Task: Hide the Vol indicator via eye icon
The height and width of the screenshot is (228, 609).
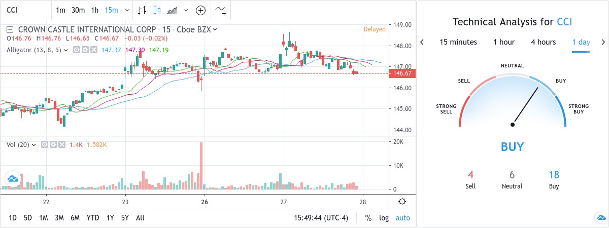Action: (x=45, y=145)
